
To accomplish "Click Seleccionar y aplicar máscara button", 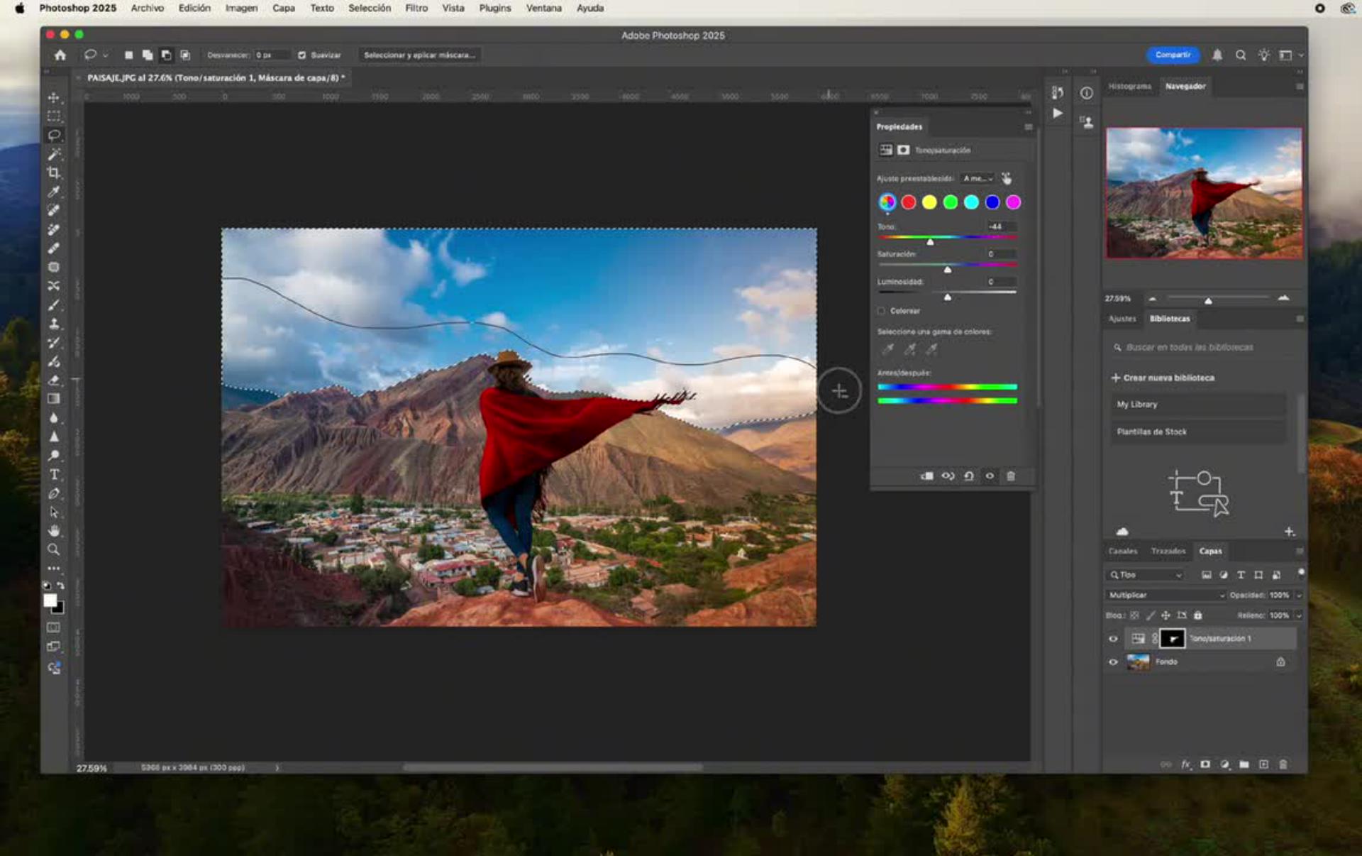I will click(419, 55).
